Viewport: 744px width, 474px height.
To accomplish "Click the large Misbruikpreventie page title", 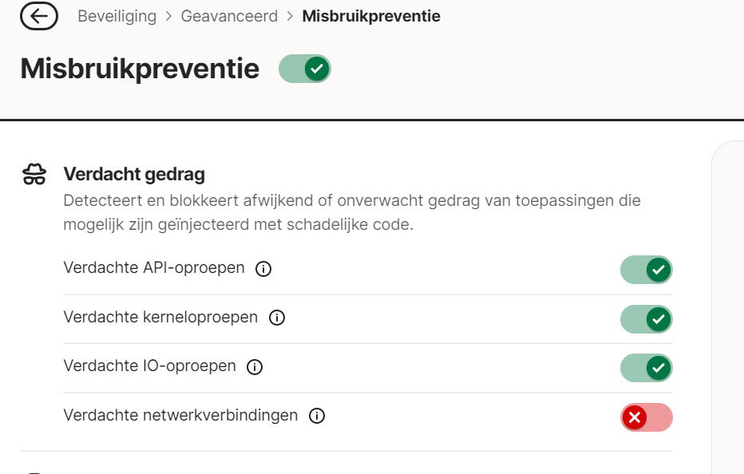I will click(140, 69).
